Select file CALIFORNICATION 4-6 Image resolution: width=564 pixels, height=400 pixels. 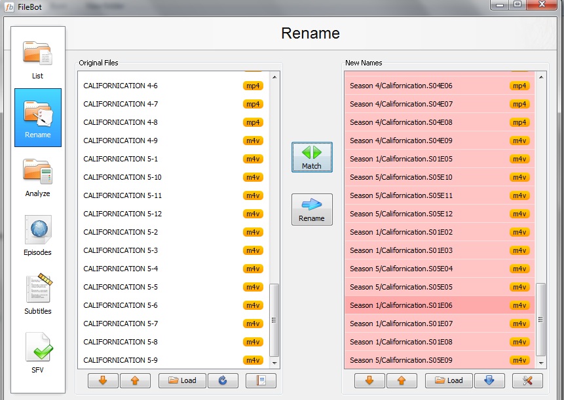174,86
